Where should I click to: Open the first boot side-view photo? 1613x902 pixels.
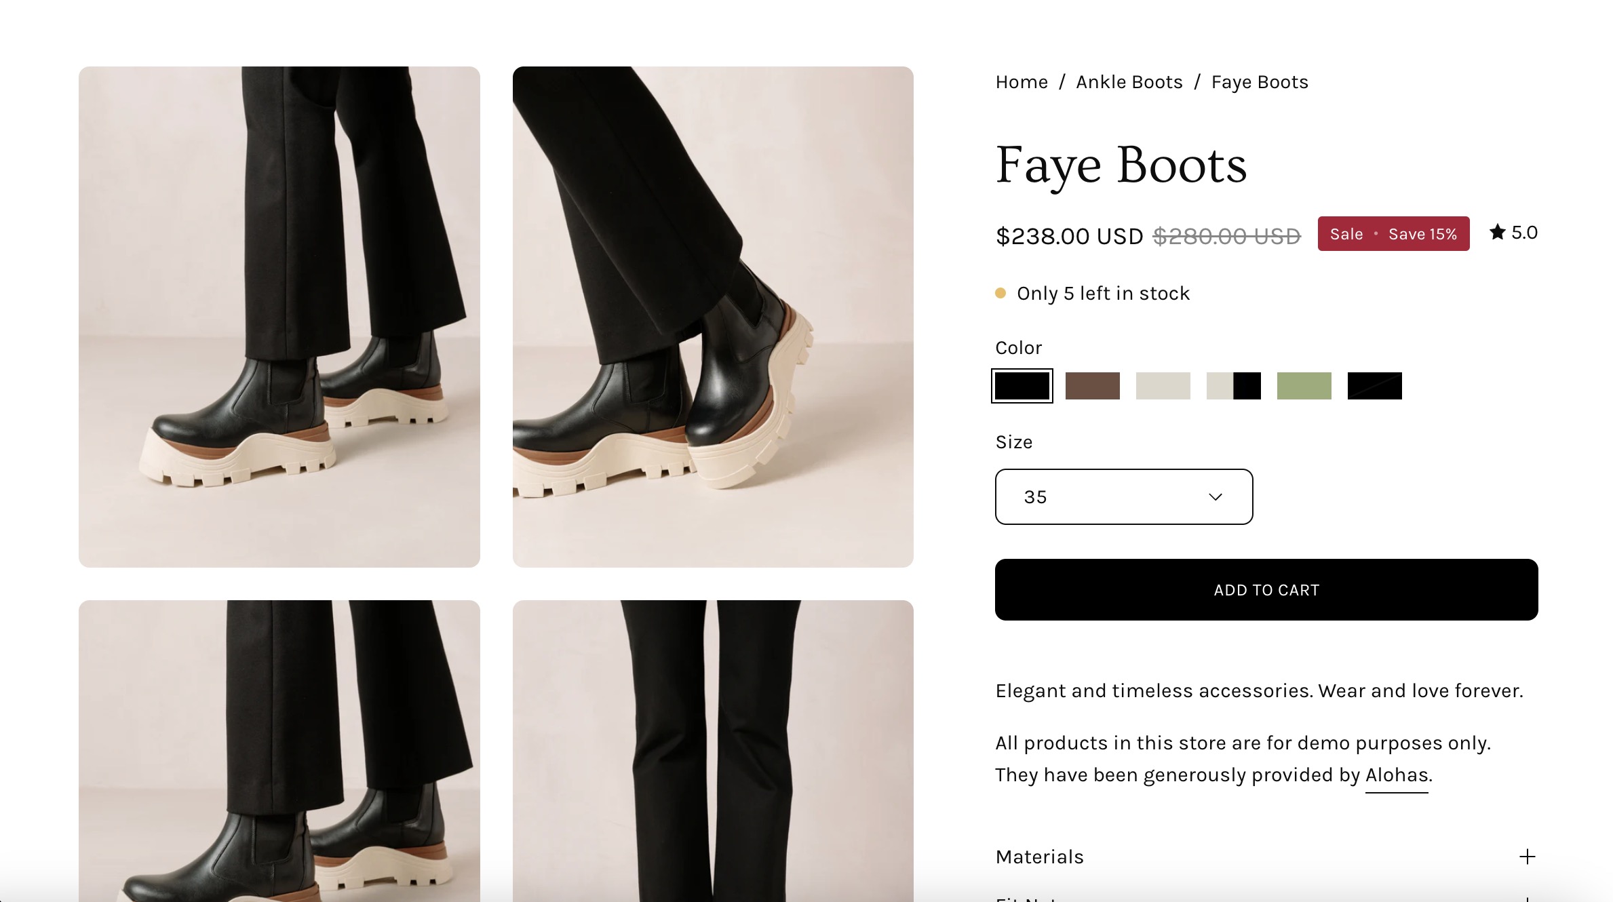coord(279,317)
